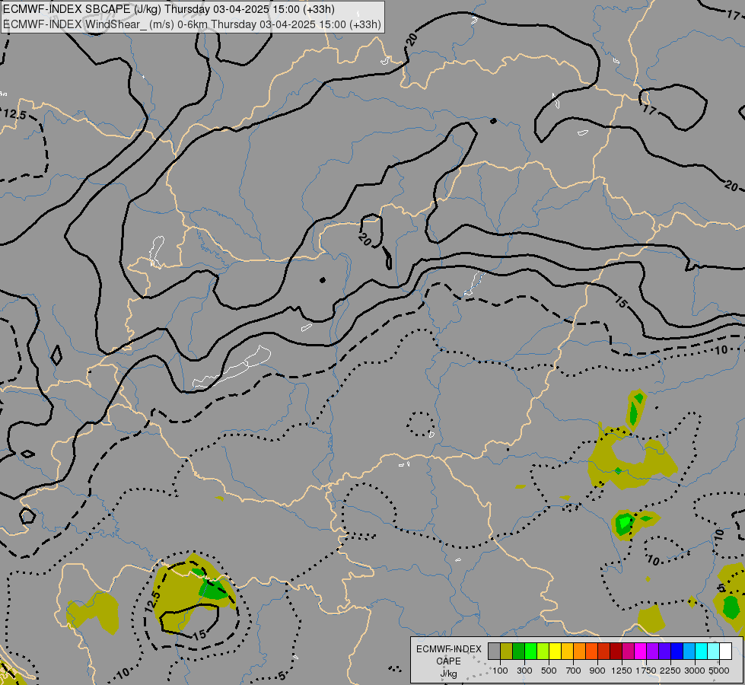This screenshot has height=685, width=745.
Task: Click the 700 tick label in the legend
Action: point(574,671)
